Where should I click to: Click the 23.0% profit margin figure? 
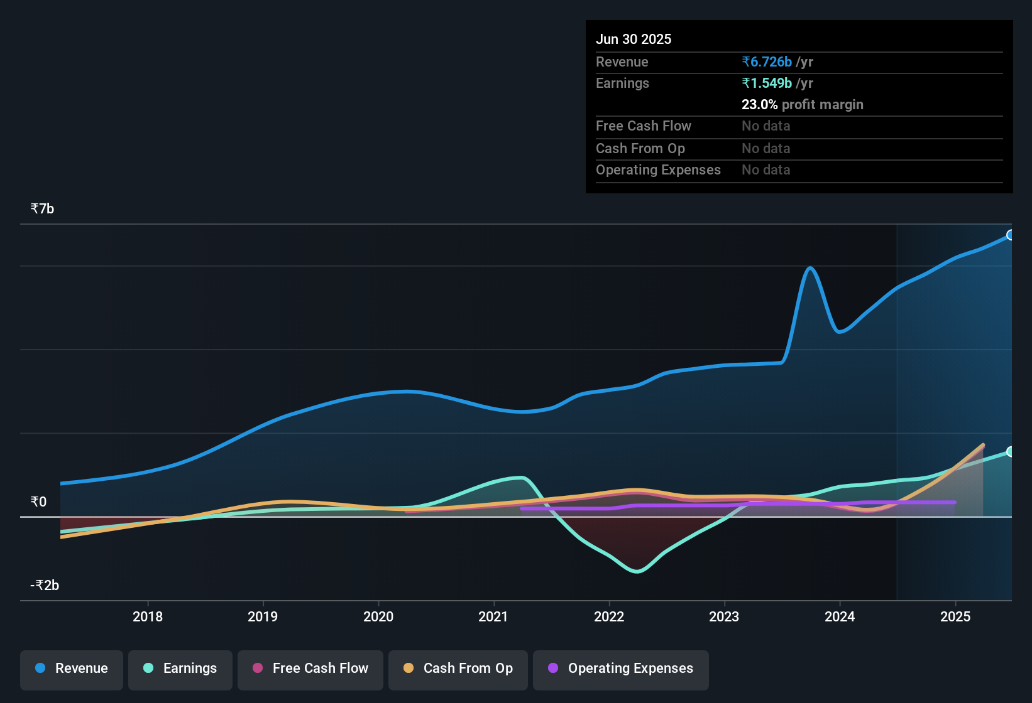[759, 104]
